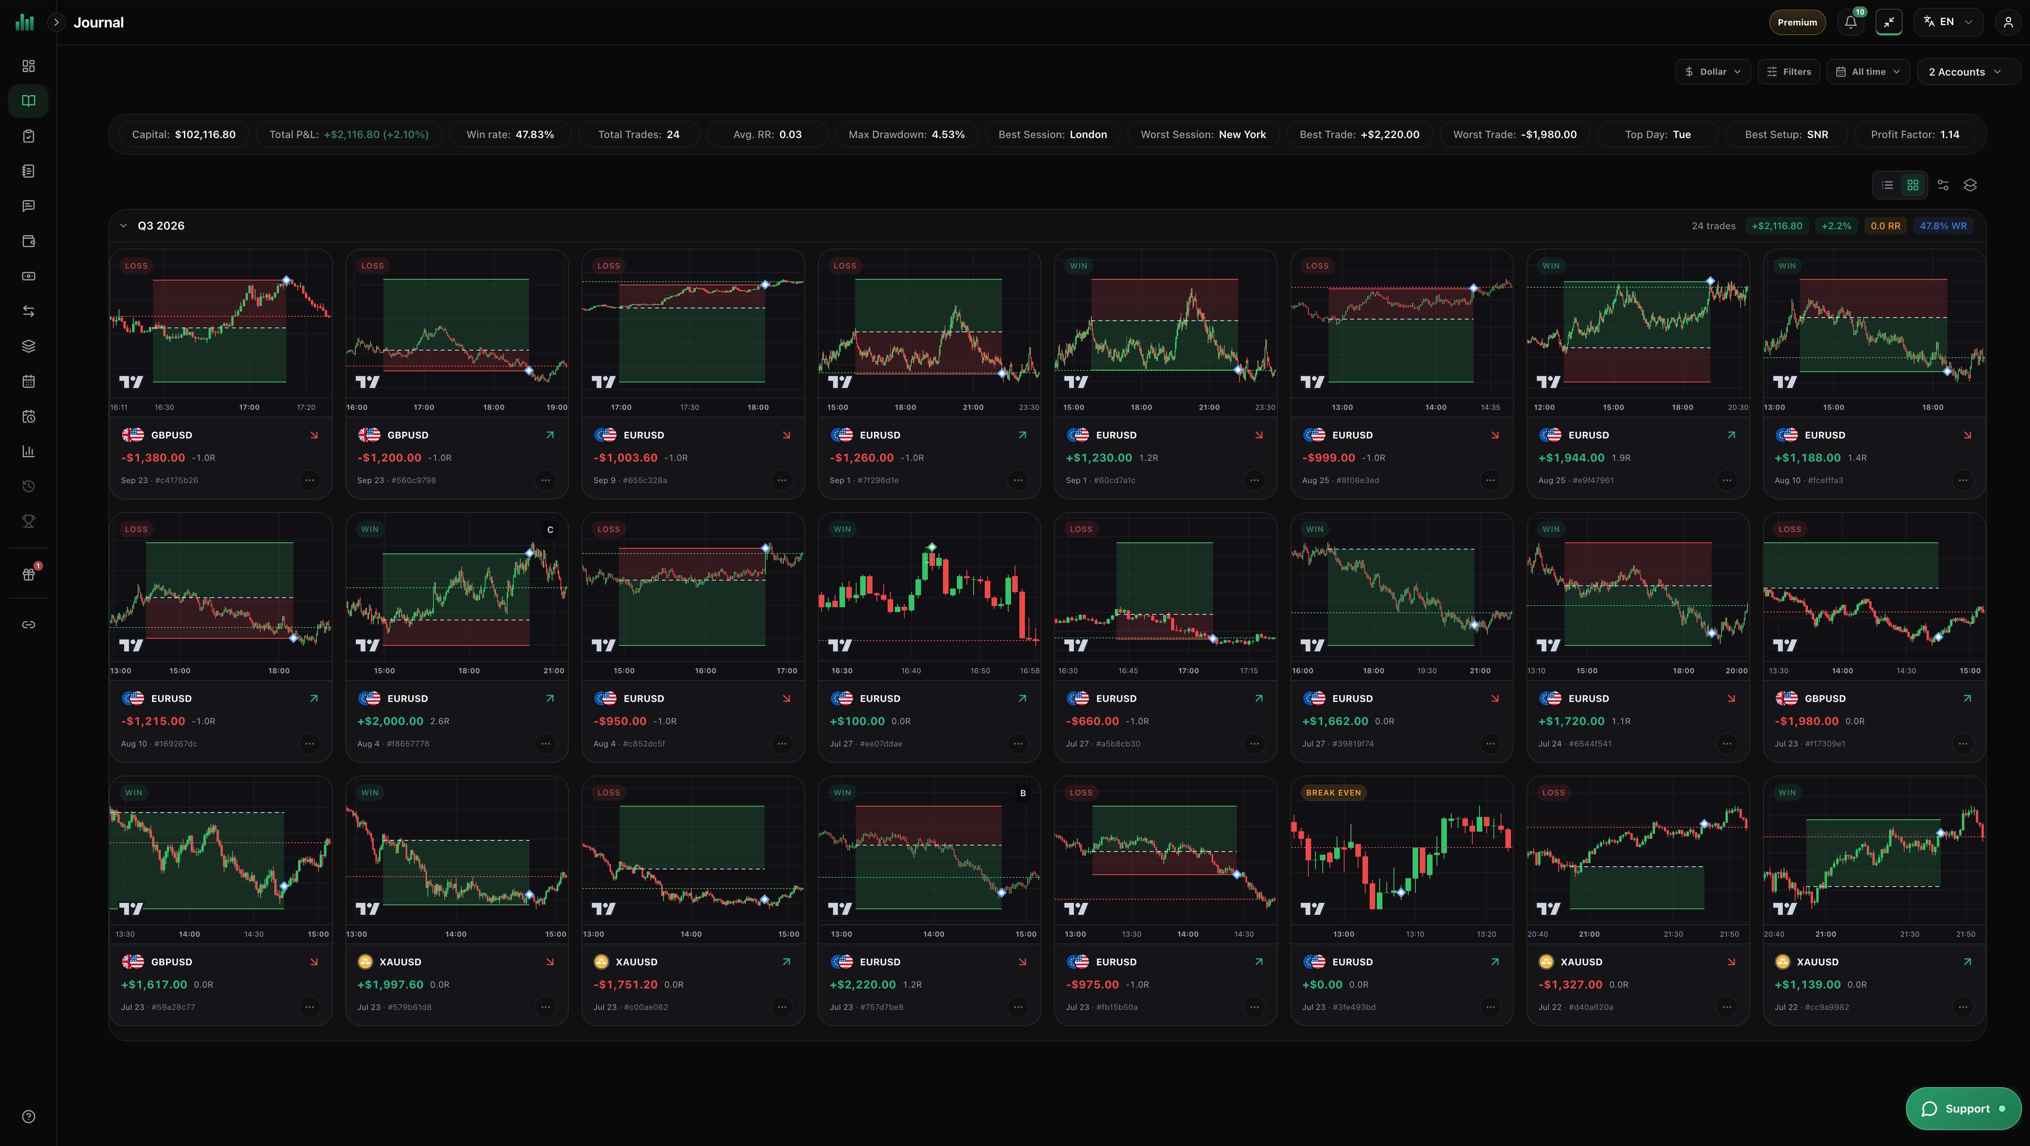Screen dimensions: 2030x1146
Task: Open the user profile icon
Action: point(2008,22)
